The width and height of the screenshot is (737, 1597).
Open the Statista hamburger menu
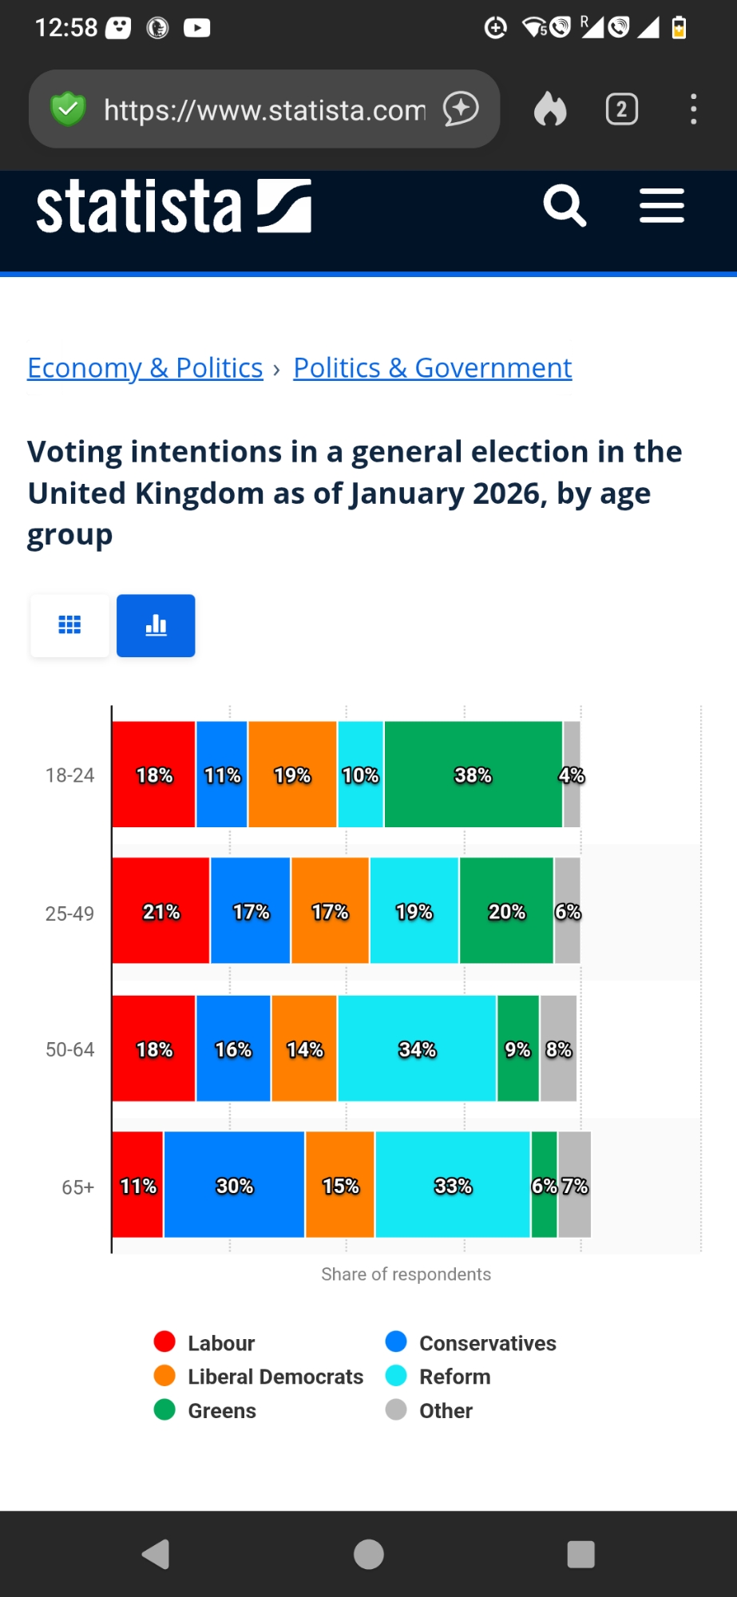(x=661, y=206)
